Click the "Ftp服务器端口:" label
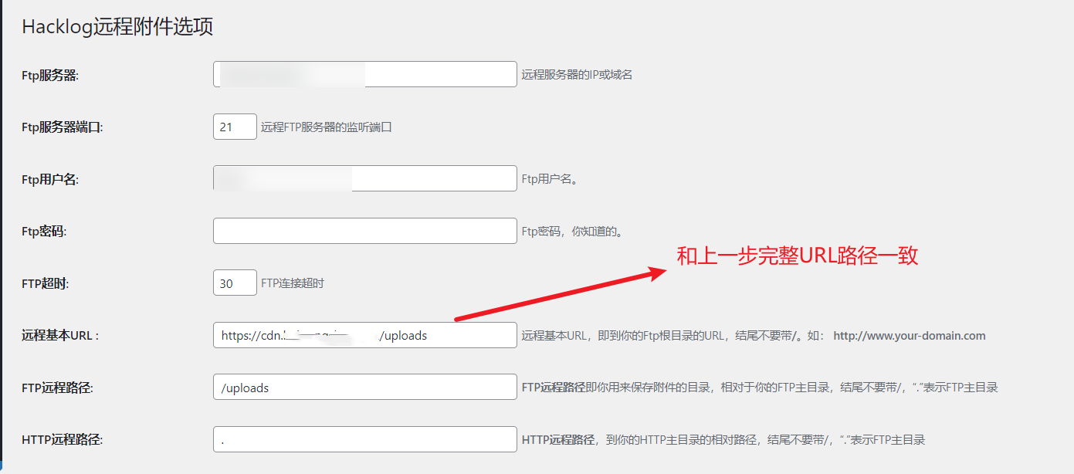 coord(62,127)
